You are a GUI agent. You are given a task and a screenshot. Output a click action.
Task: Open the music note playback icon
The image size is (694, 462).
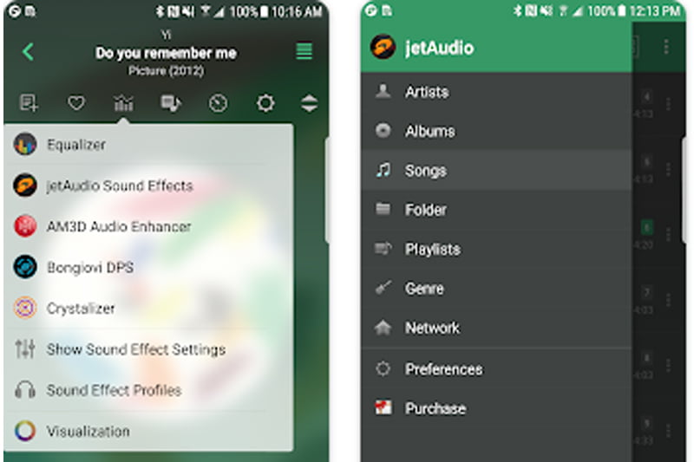171,103
